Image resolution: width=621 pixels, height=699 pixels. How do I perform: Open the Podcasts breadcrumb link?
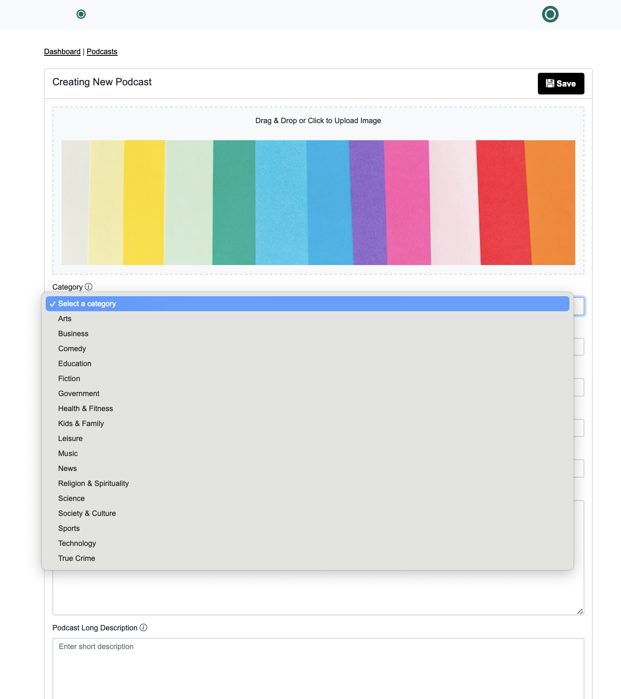tap(102, 52)
